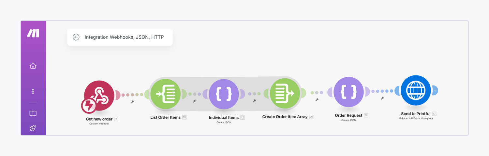The width and height of the screenshot is (489, 156).
Task: Select the Individual Items JSON module
Action: click(x=224, y=94)
